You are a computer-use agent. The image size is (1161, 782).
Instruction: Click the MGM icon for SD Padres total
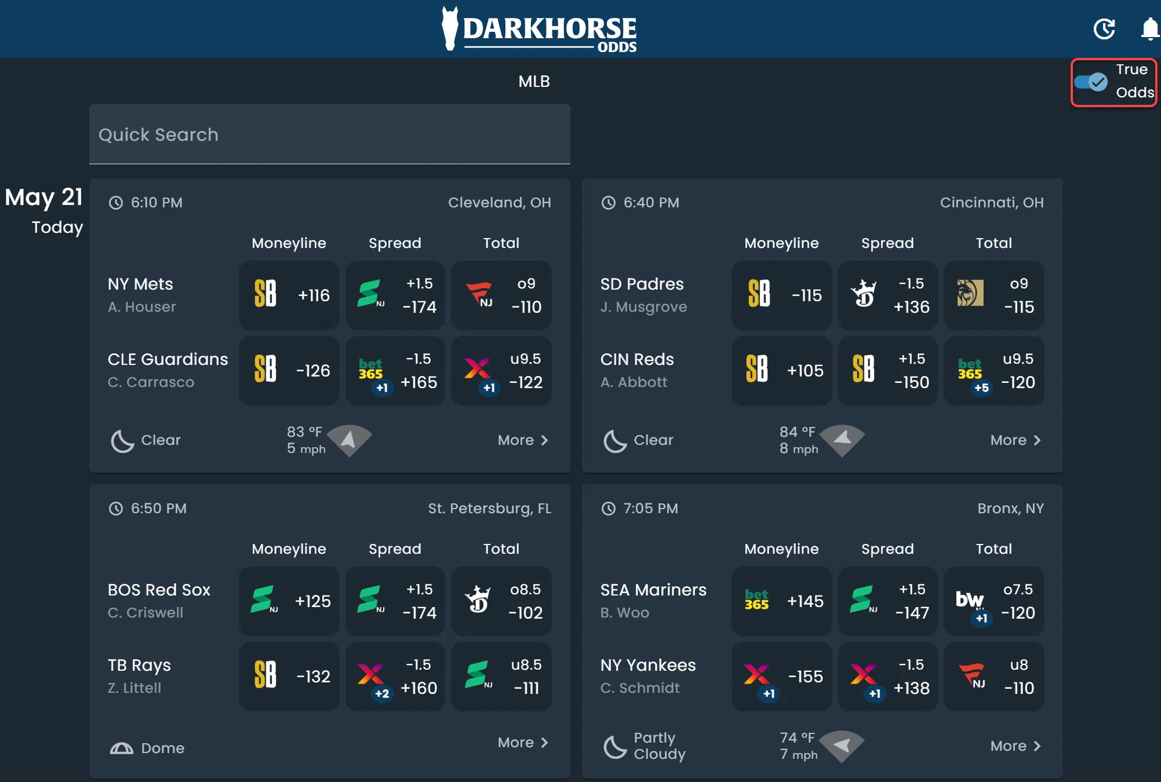tap(969, 295)
